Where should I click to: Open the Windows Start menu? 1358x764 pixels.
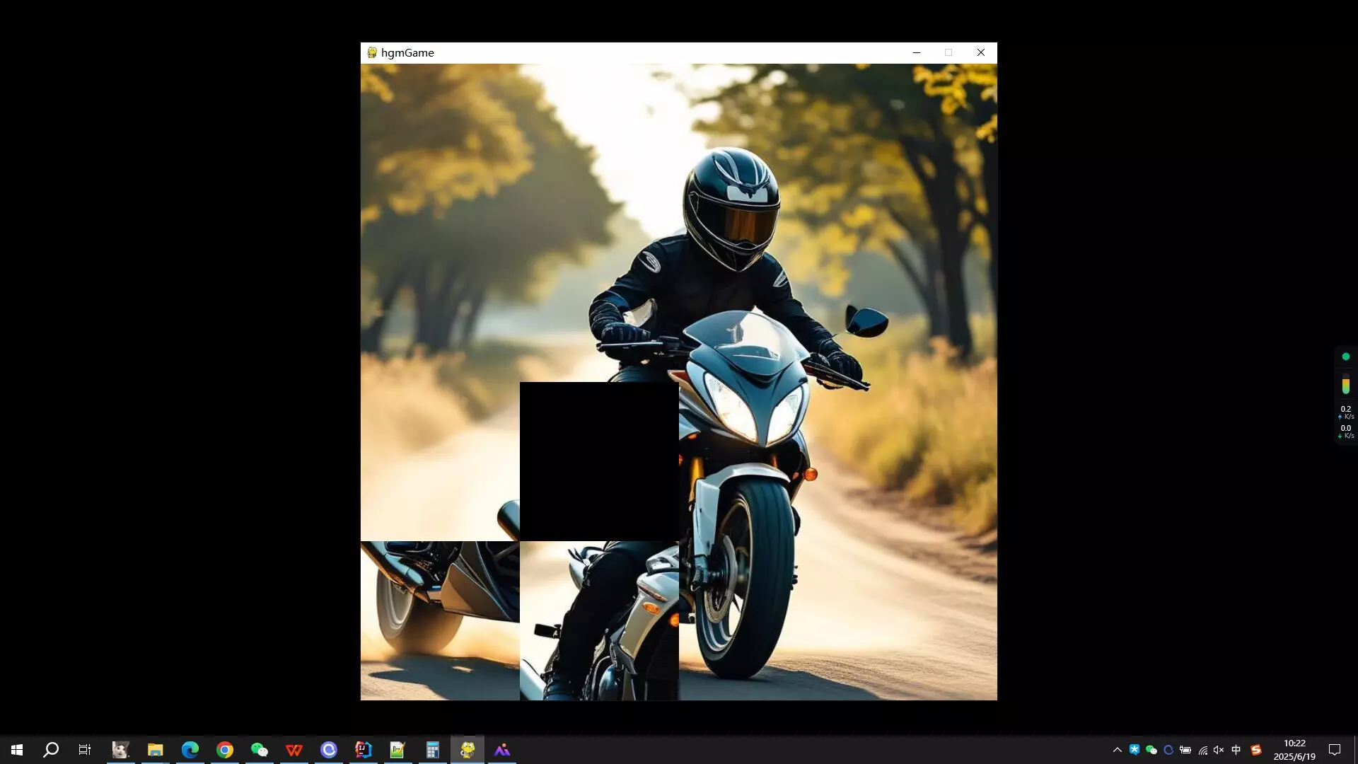point(16,749)
